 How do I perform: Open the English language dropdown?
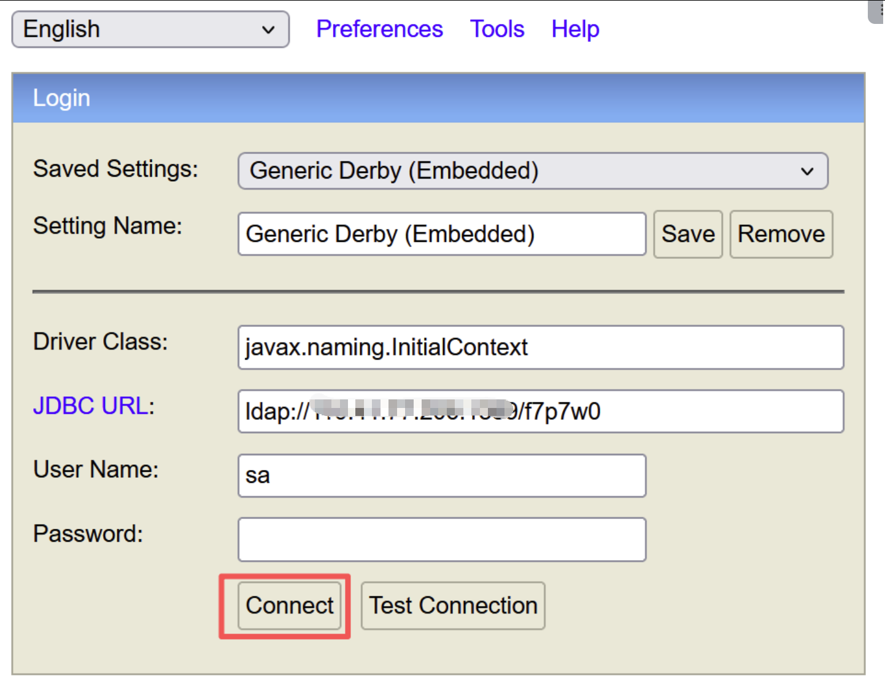coord(150,29)
